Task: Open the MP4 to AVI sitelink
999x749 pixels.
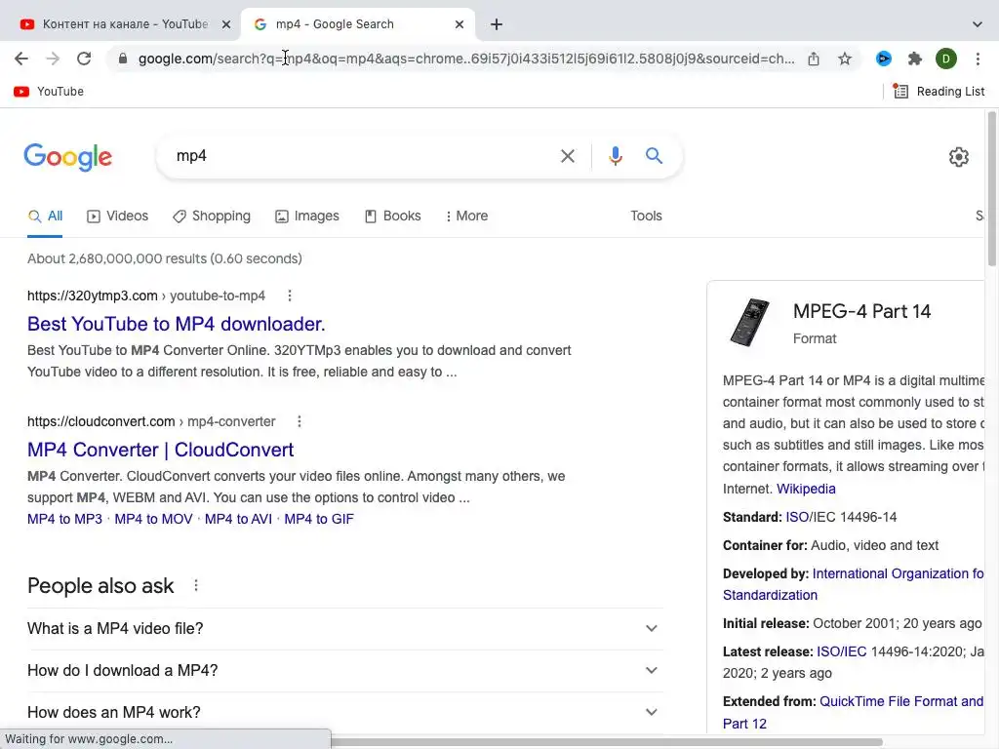Action: pos(238,519)
